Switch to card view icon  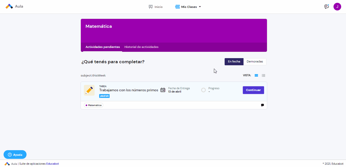point(257,75)
